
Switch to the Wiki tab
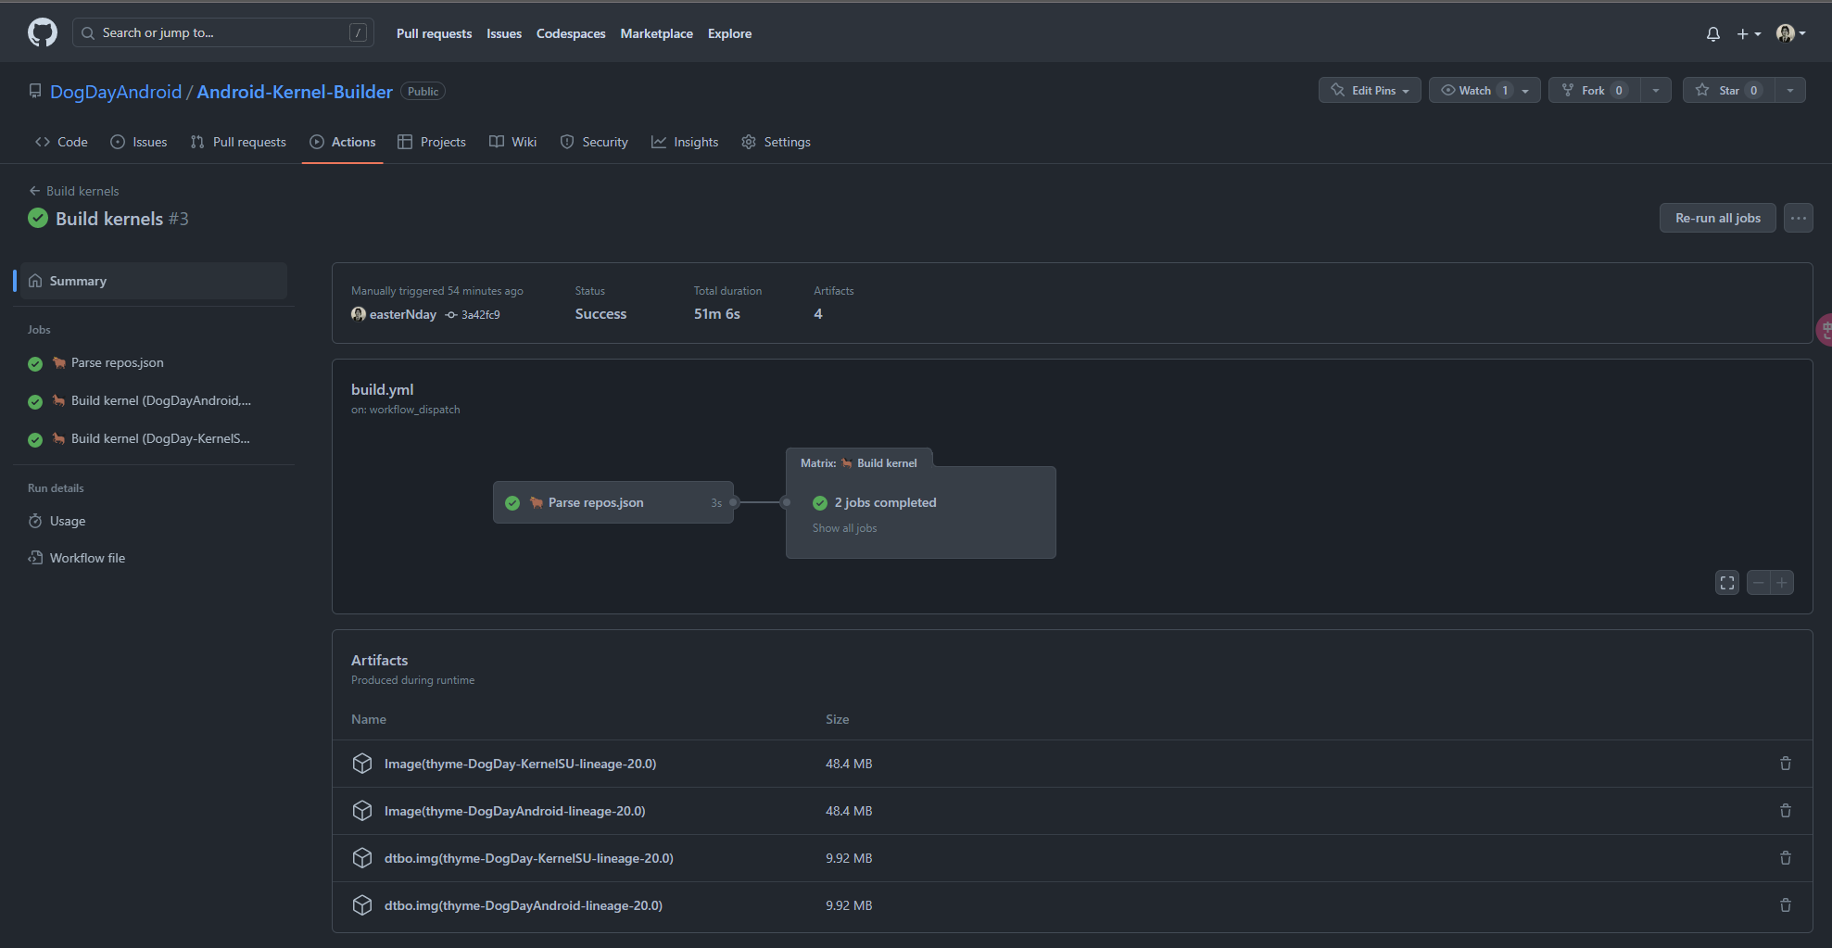coord(513,142)
